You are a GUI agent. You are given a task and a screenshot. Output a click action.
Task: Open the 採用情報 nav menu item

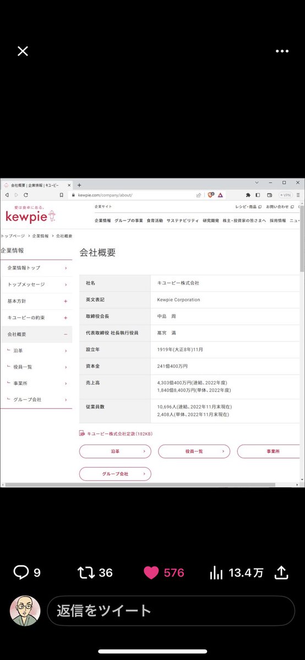pos(278,220)
